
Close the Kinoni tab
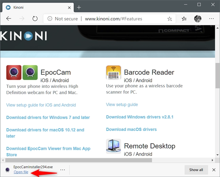click(69, 7)
